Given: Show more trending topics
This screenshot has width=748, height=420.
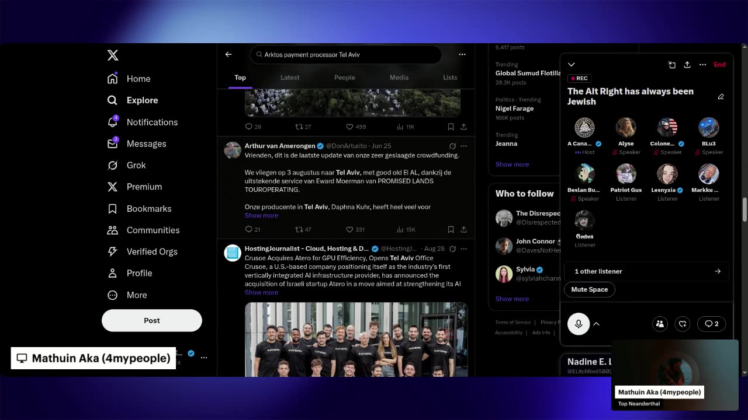Looking at the screenshot, I should [512, 164].
